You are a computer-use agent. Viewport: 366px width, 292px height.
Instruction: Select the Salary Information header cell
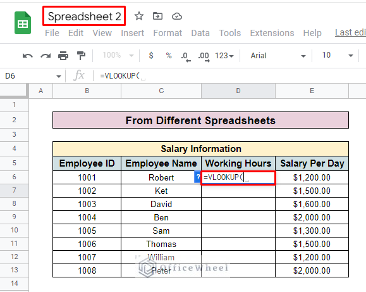200,149
